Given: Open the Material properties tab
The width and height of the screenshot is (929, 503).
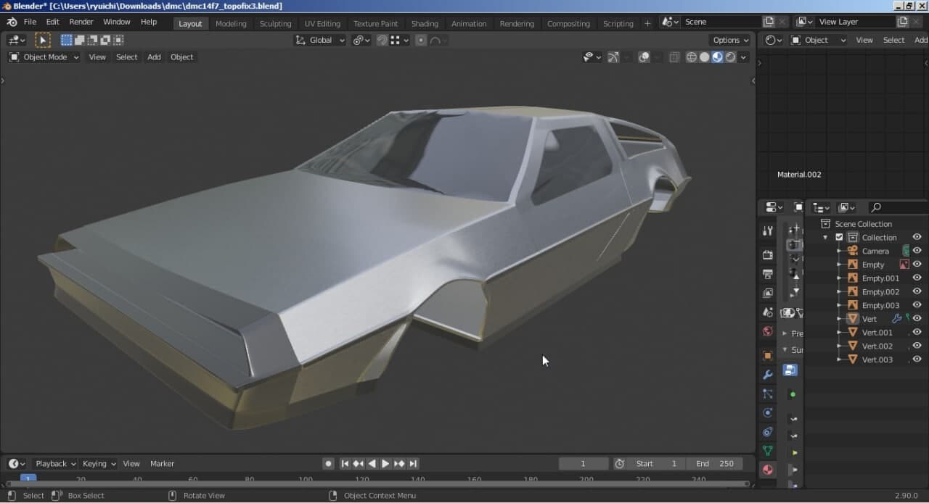Looking at the screenshot, I should [768, 470].
